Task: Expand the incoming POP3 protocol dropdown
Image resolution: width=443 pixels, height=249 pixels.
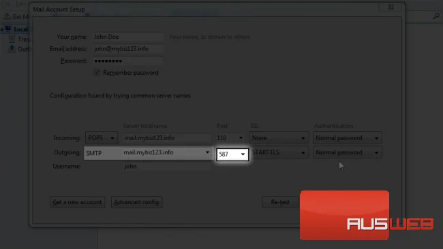Action: click(102, 138)
